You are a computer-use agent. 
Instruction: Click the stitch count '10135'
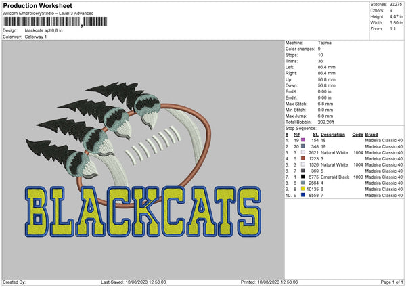[313, 190]
